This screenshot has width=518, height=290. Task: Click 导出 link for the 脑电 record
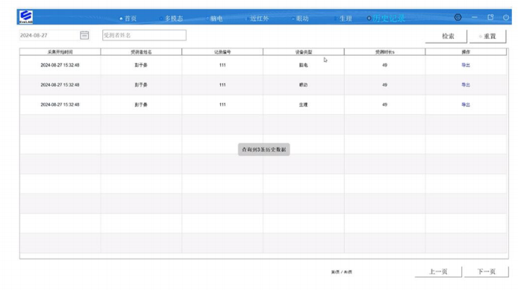(x=466, y=65)
